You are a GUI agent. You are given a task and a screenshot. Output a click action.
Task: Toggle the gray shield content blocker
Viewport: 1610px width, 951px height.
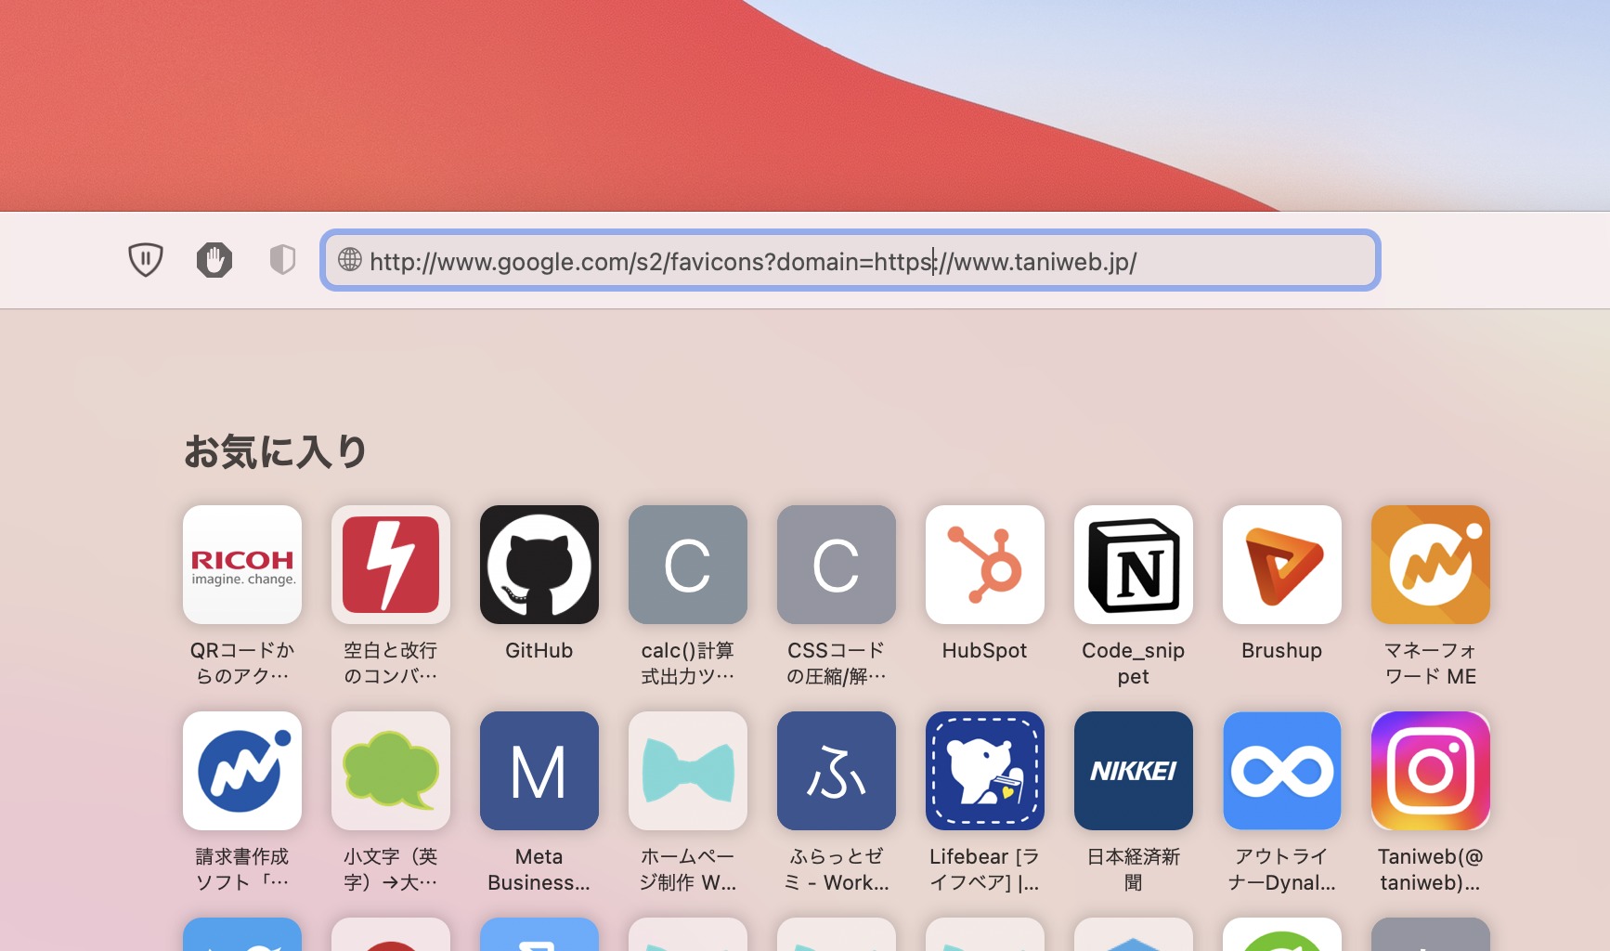281,260
